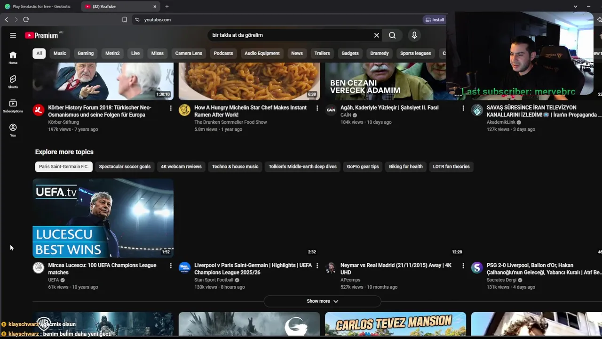The width and height of the screenshot is (602, 339).
Task: Clear the search box with X
Action: click(x=377, y=35)
